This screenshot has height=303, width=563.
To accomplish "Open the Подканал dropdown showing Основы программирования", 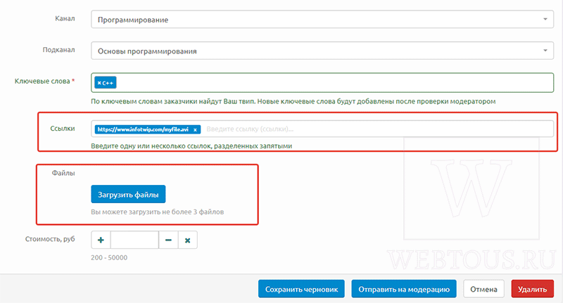I will click(322, 51).
